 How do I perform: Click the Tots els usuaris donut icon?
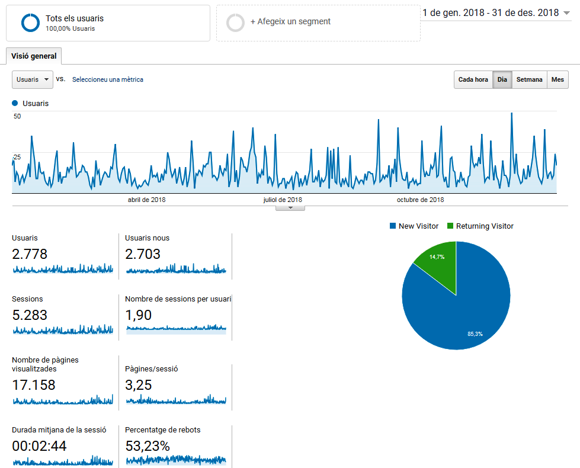pyautogui.click(x=30, y=23)
